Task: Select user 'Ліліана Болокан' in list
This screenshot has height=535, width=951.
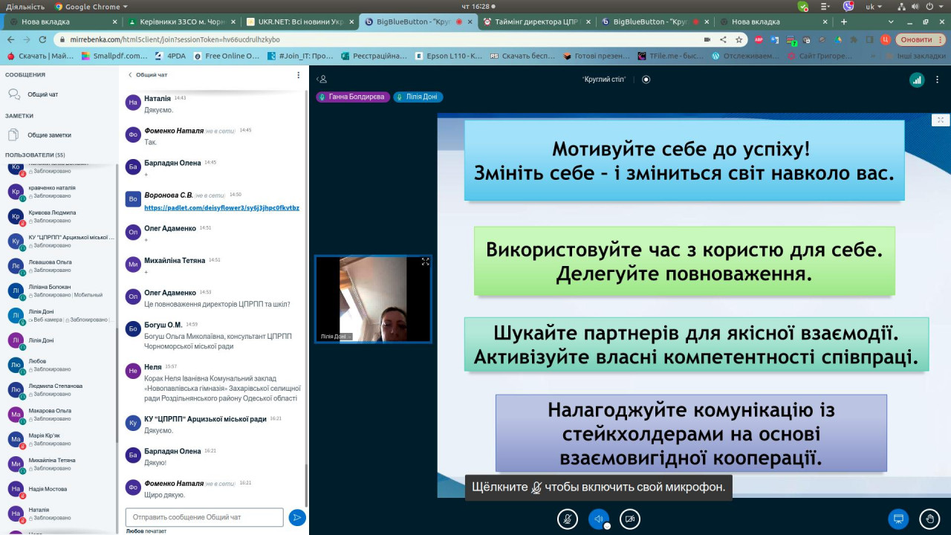Action: click(x=59, y=291)
